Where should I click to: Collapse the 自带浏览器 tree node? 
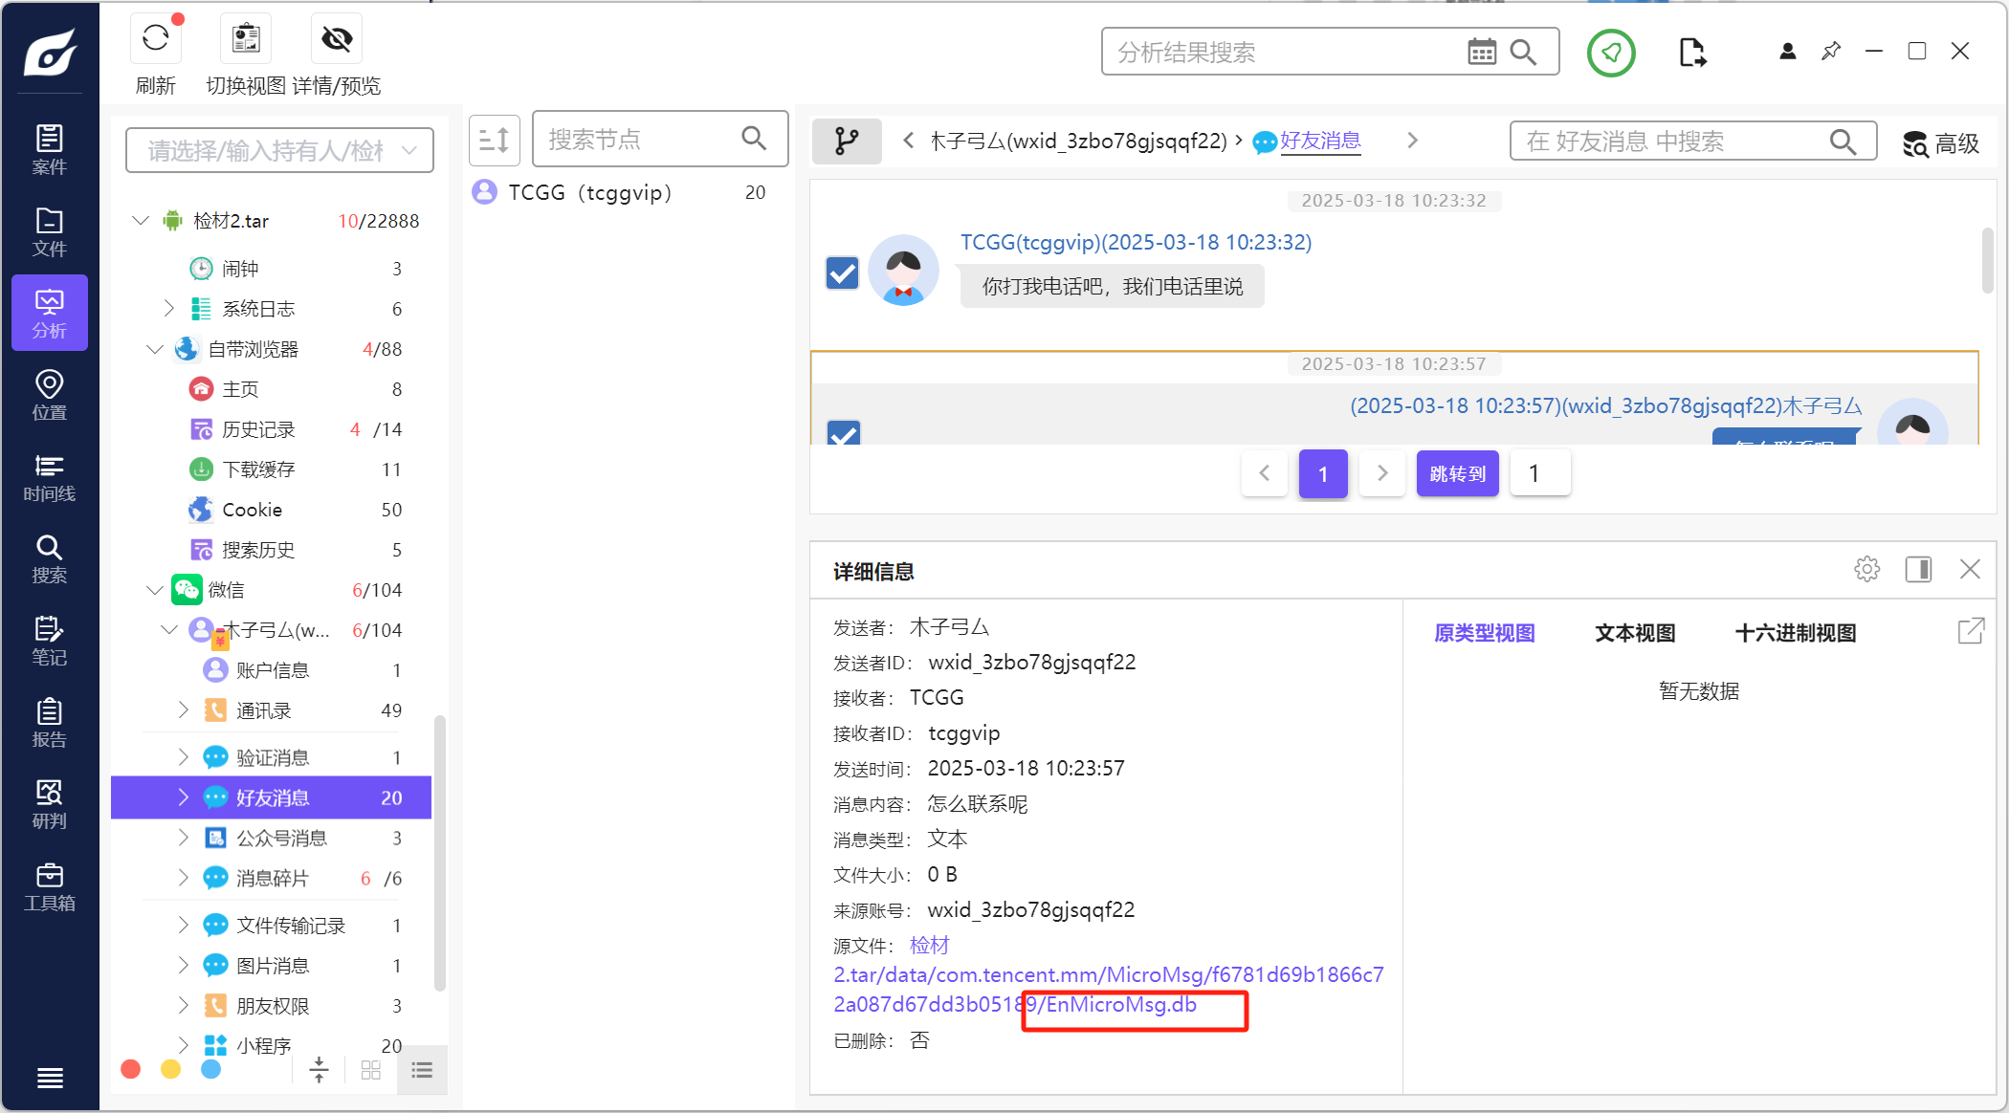[155, 349]
